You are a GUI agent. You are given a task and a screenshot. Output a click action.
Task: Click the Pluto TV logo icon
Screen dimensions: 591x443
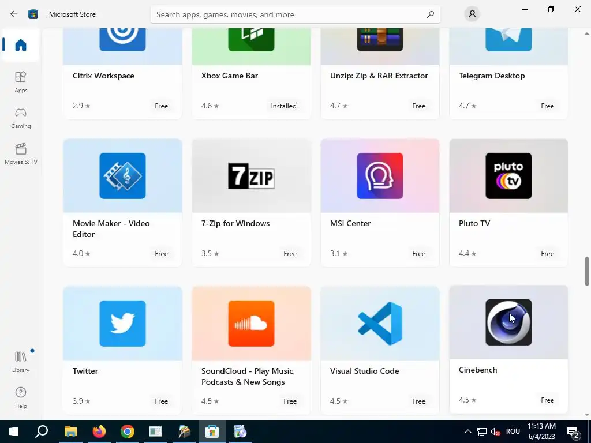point(508,176)
